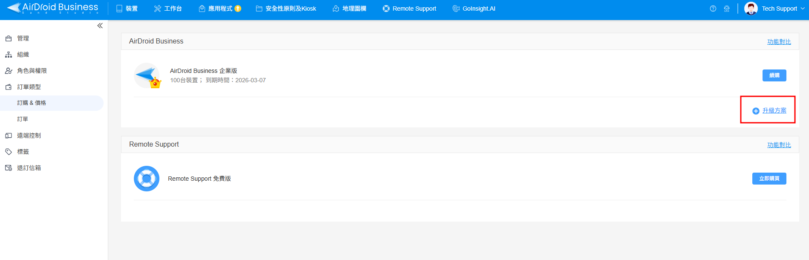
Task: Click the 組織 hierarchy icon
Action: (x=9, y=55)
